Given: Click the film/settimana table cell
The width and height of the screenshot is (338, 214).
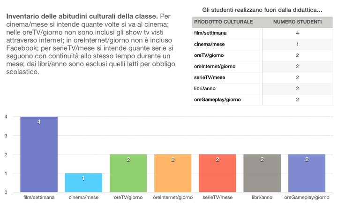Looking at the screenshot, I should (227, 33).
